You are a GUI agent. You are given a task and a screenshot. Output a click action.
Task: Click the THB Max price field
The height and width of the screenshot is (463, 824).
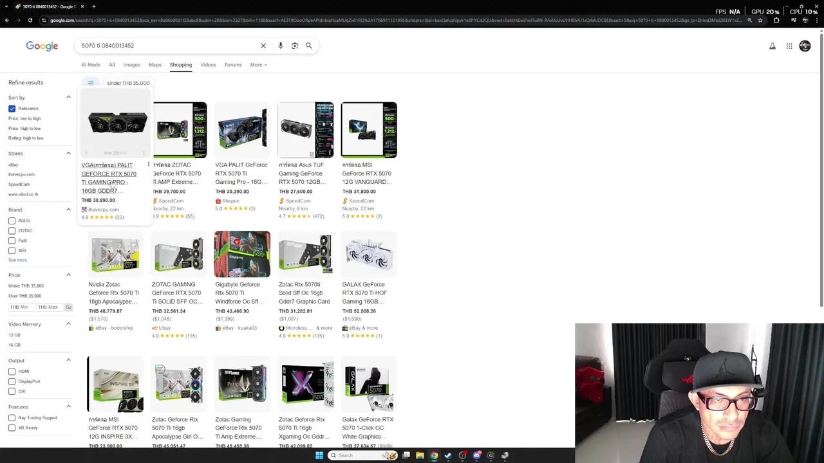coord(48,307)
